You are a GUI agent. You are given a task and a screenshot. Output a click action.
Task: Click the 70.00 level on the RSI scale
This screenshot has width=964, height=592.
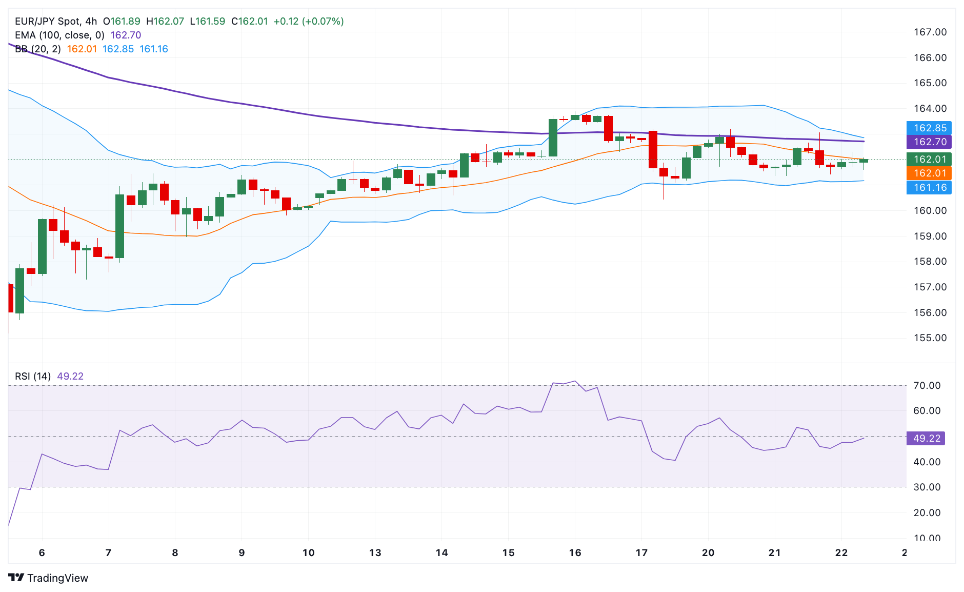pos(927,385)
